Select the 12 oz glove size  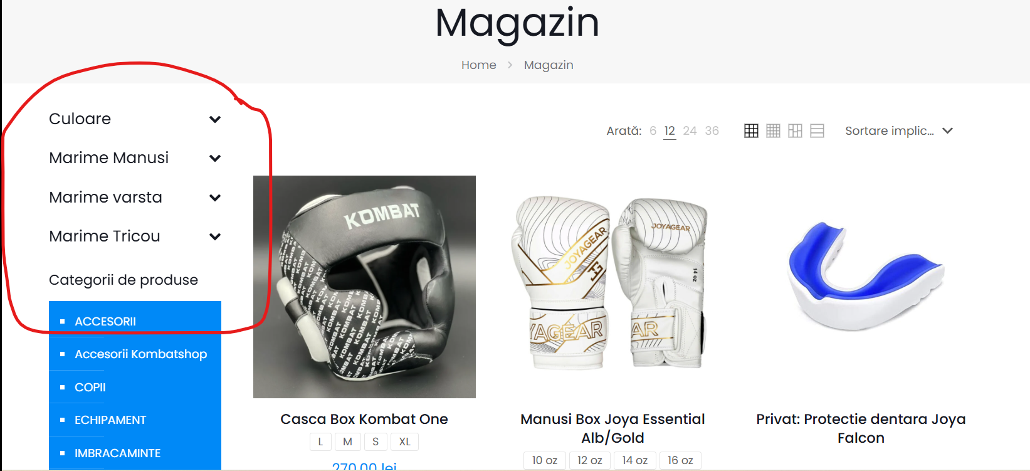pos(589,460)
